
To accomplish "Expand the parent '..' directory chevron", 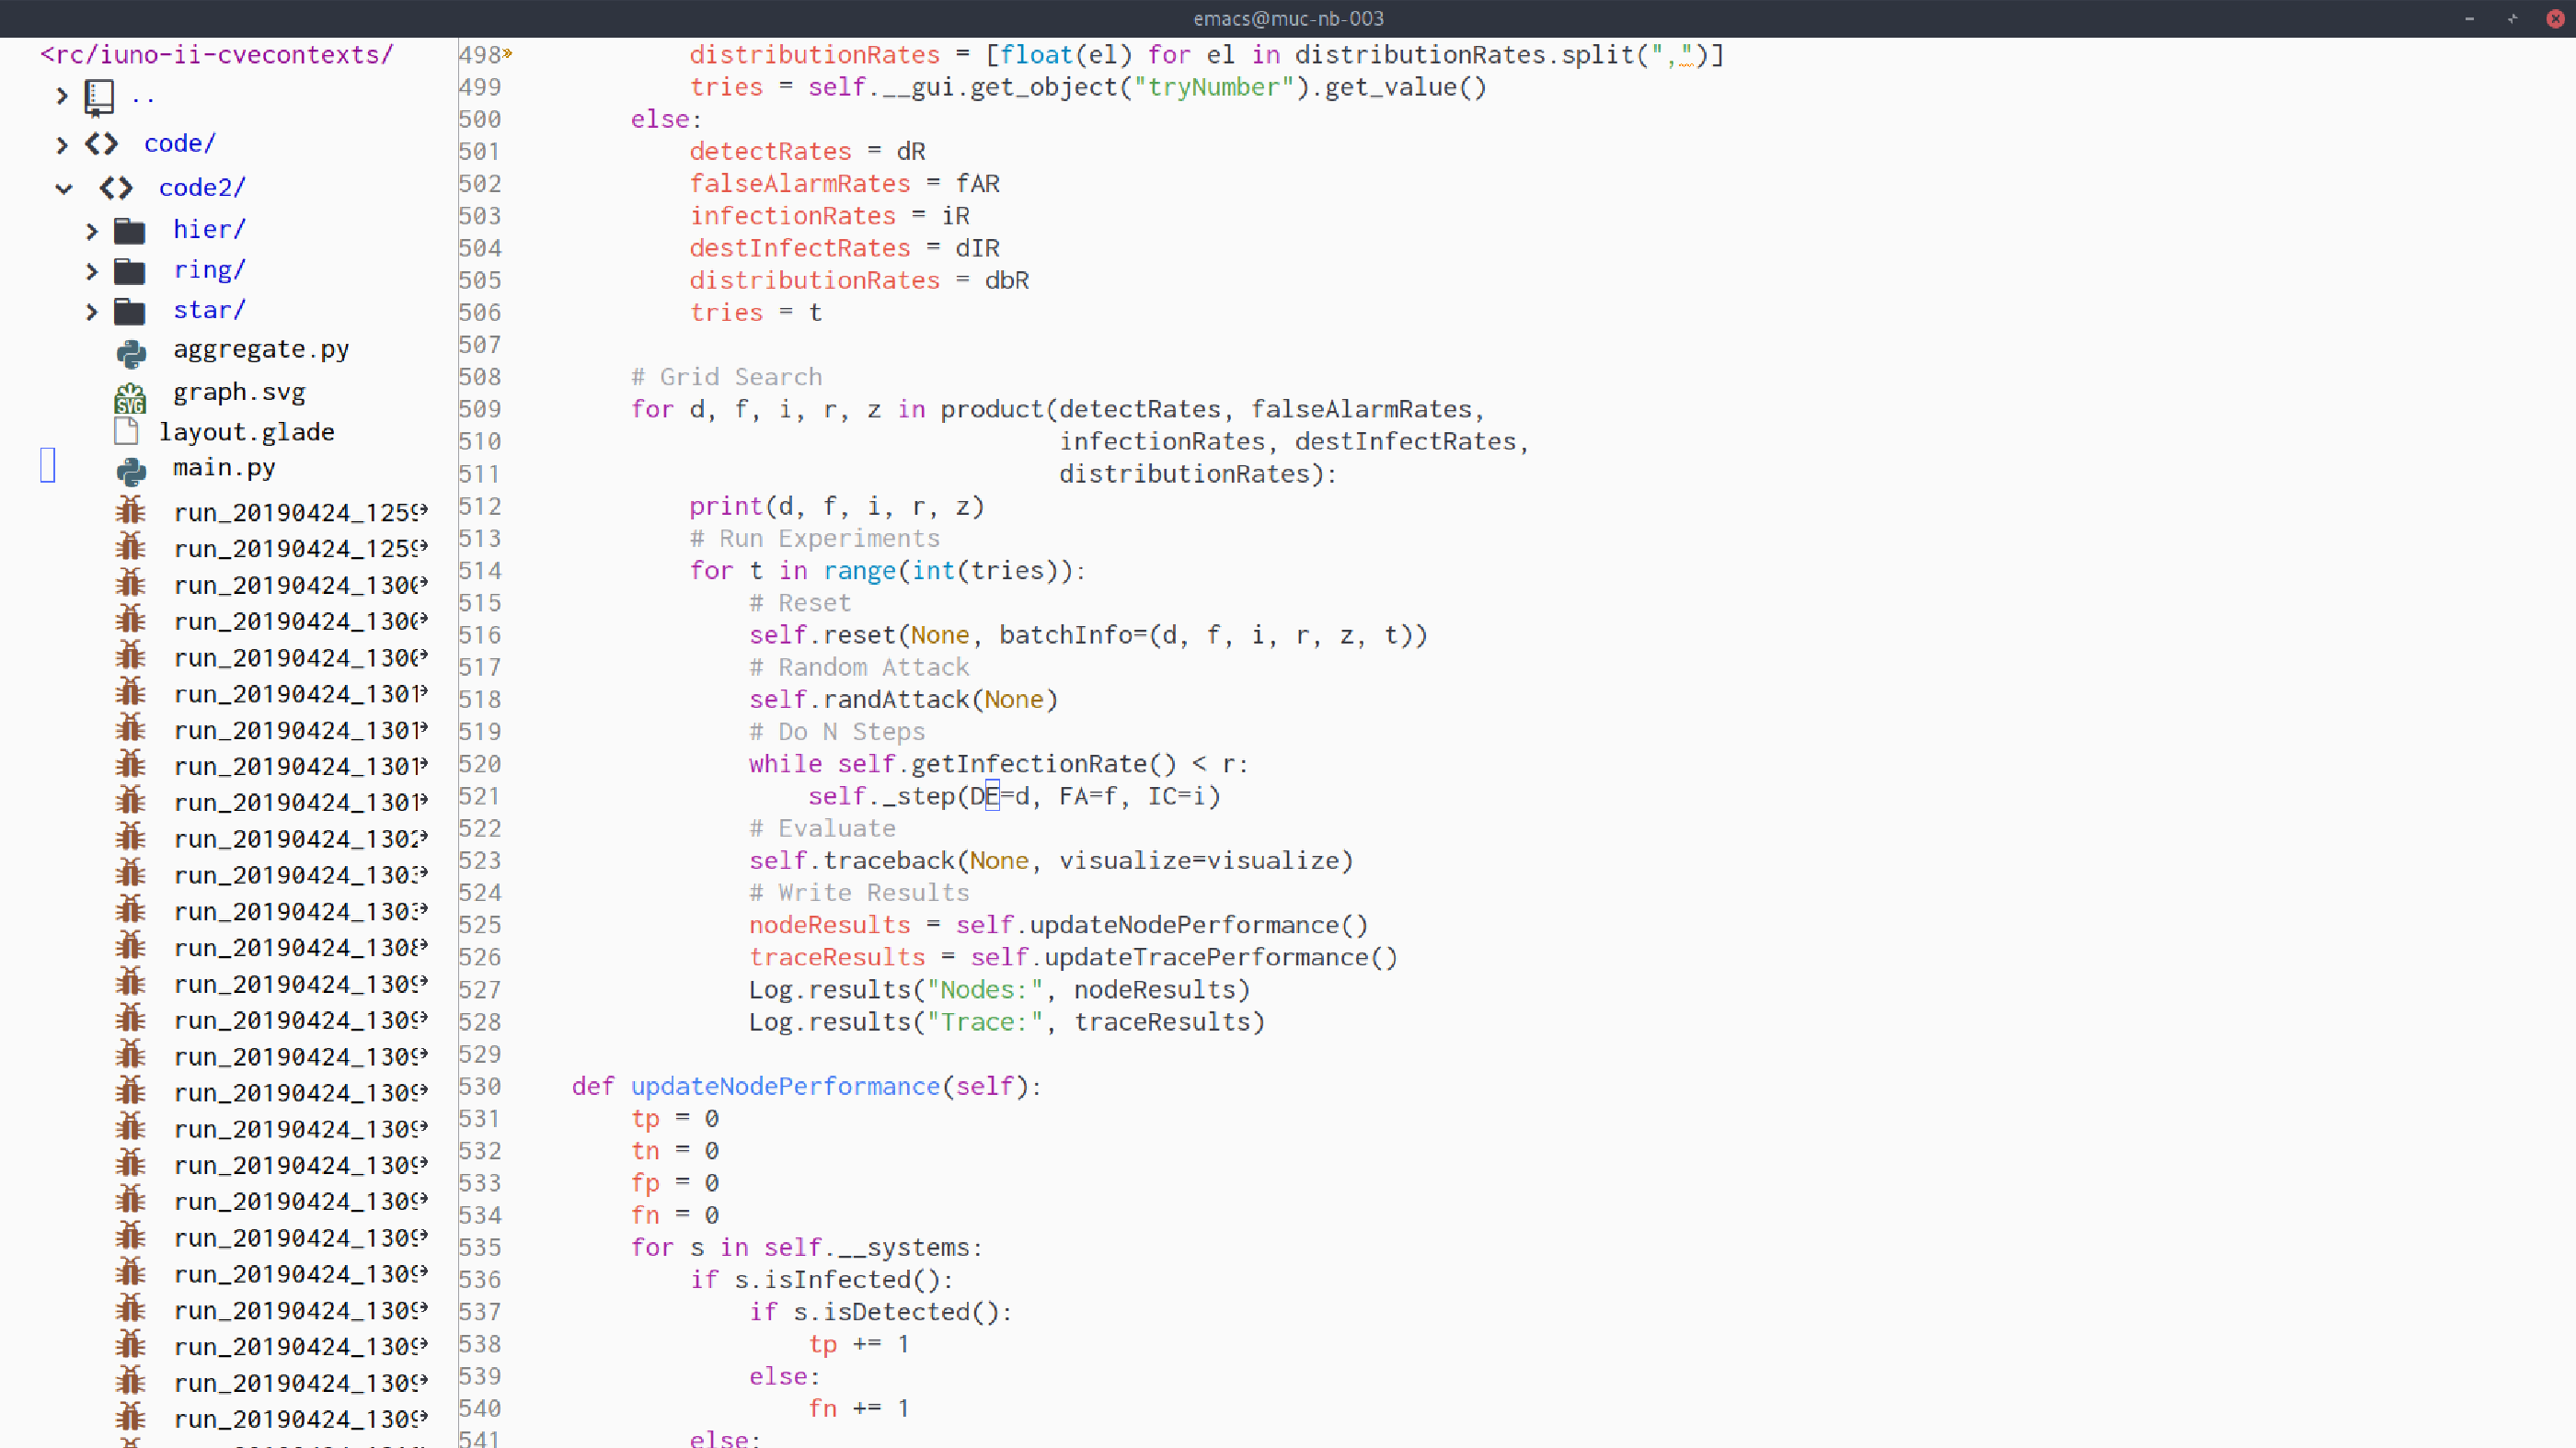I will pyautogui.click(x=62, y=96).
